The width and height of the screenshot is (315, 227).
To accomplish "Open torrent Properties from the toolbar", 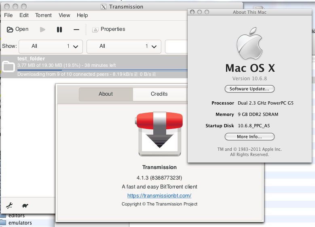I will (x=108, y=30).
